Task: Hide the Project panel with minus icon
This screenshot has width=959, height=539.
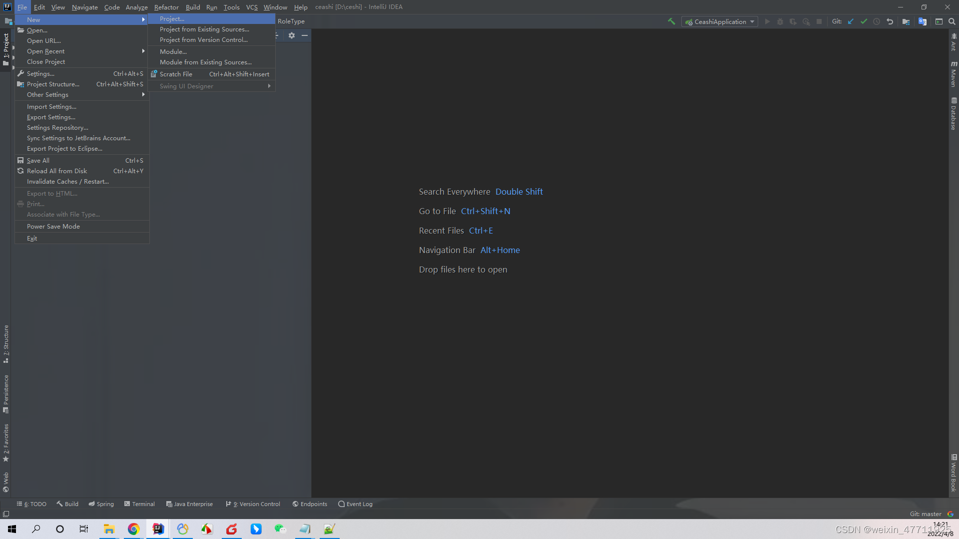Action: [x=305, y=35]
